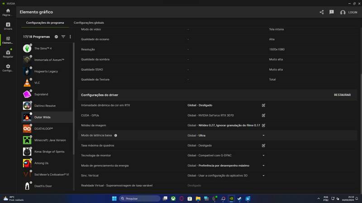362x203 pixels.
Task: Select Minecraft Java Version icon
Action: coord(27,140)
